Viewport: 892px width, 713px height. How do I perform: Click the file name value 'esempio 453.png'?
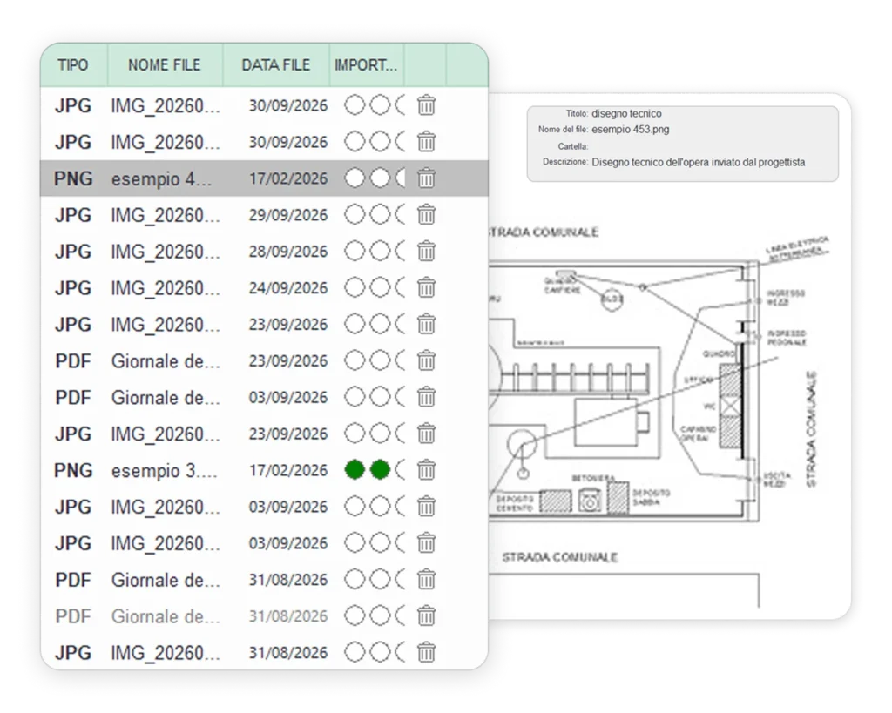pos(631,130)
